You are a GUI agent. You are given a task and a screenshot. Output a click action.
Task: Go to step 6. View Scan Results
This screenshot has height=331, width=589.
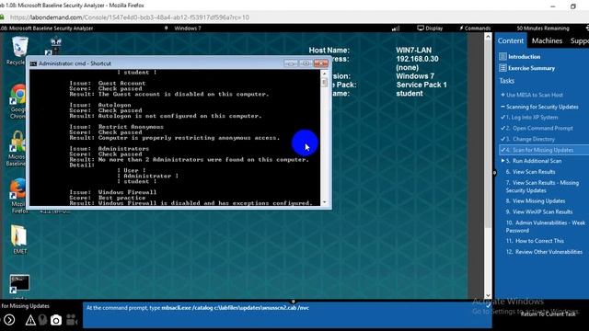530,172
